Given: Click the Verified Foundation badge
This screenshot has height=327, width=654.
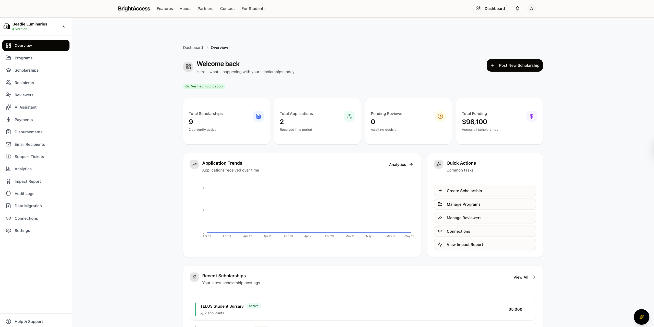Looking at the screenshot, I should pos(204,86).
